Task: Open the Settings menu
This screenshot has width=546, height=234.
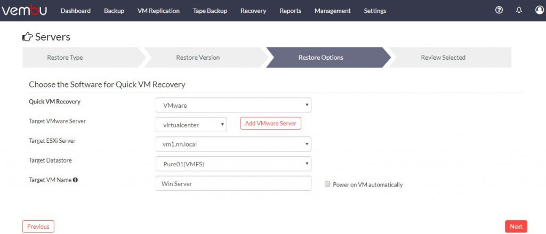Action: [x=375, y=11]
